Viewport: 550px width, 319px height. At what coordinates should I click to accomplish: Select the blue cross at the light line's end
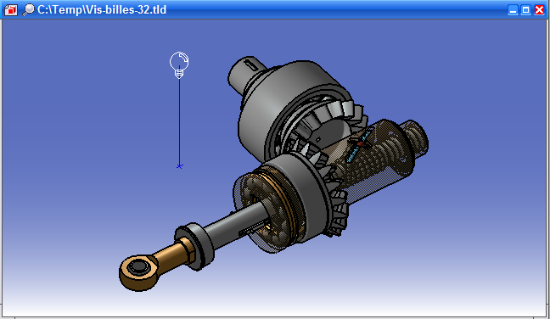pos(179,166)
